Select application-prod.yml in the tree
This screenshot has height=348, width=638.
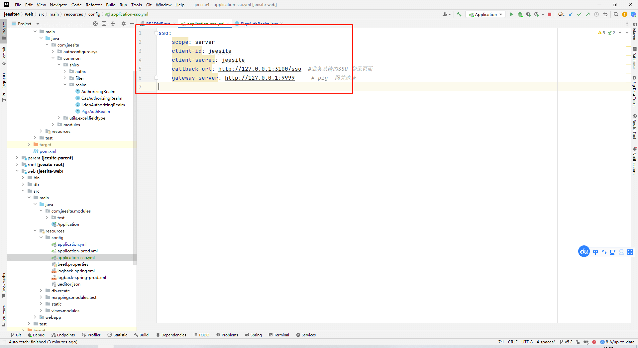[77, 251]
